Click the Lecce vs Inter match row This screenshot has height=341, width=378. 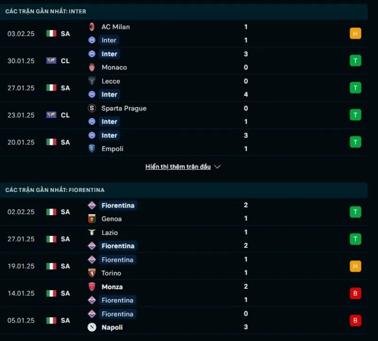pyautogui.click(x=189, y=88)
